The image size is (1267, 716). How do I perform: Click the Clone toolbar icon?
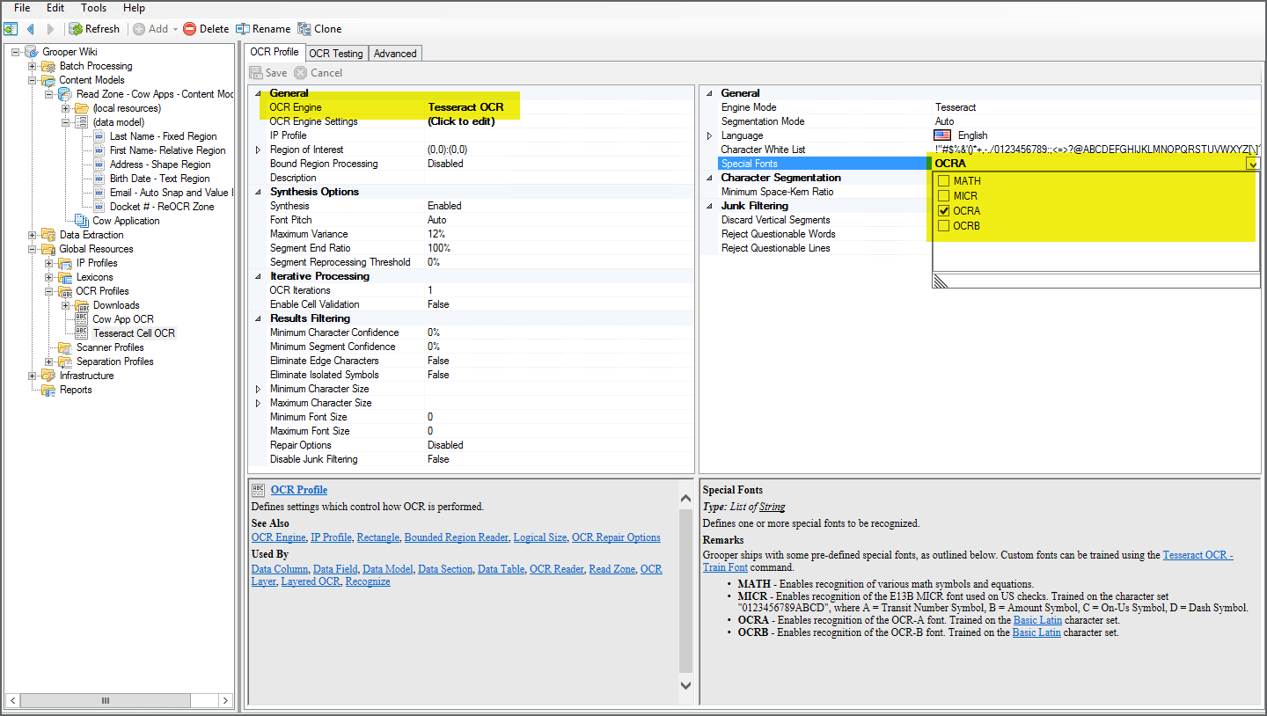(304, 29)
